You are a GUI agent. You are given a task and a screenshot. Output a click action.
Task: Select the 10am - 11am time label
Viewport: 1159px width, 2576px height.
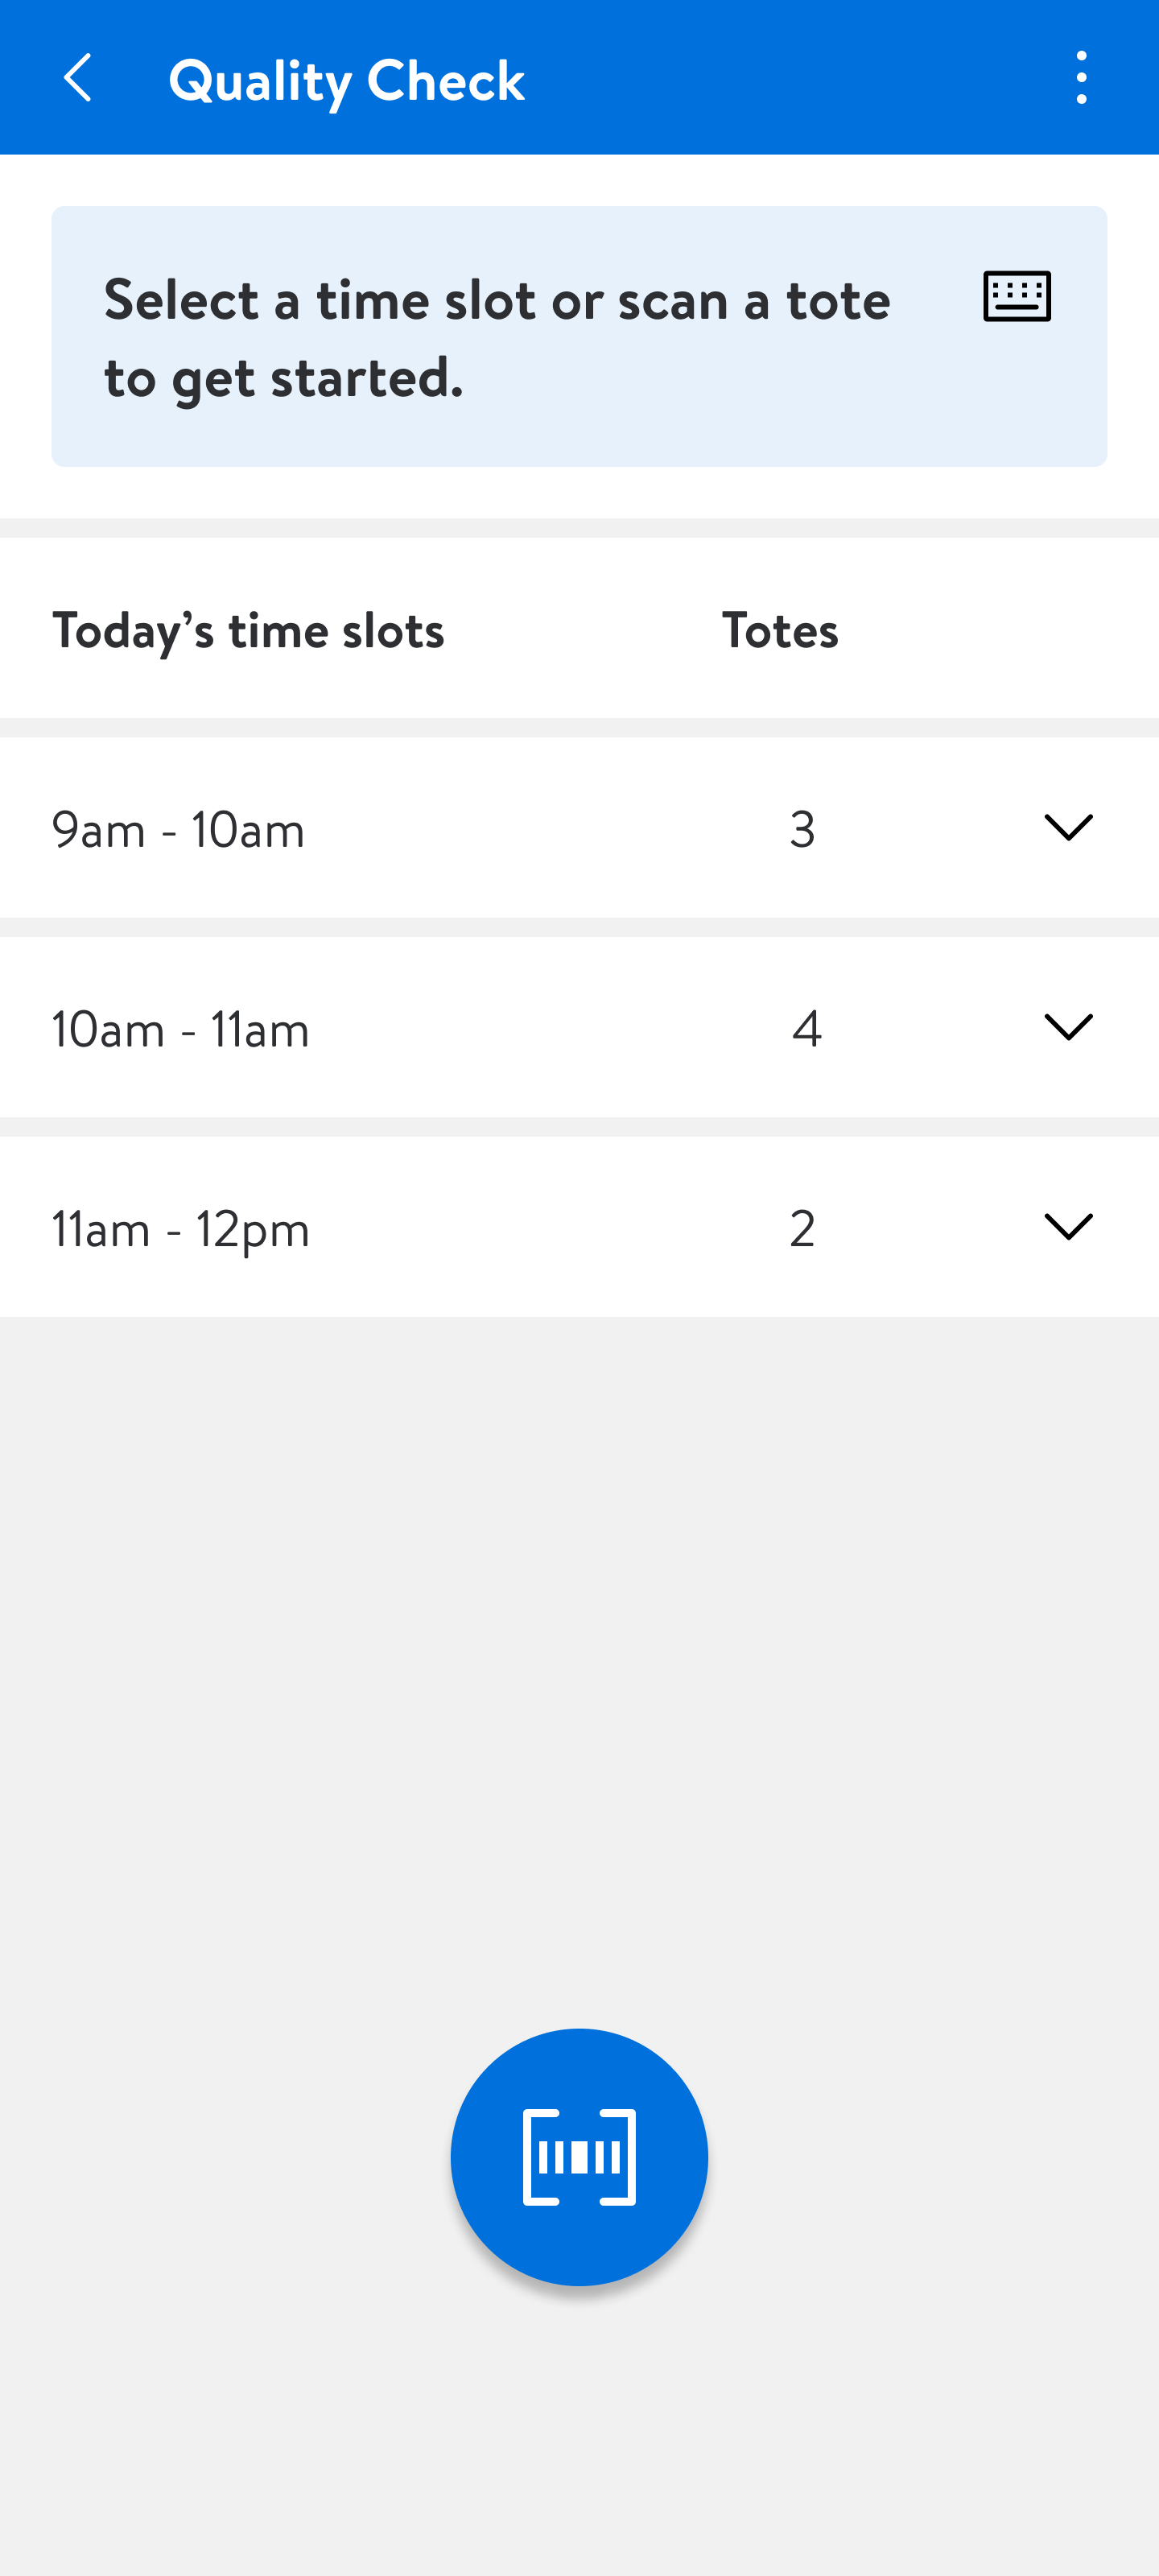coord(181,1029)
